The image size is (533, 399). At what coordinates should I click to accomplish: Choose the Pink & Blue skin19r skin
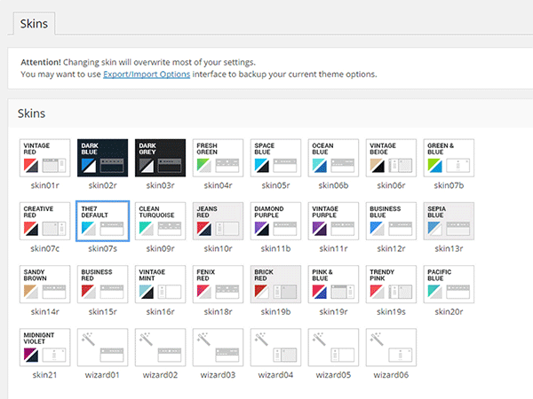333,284
